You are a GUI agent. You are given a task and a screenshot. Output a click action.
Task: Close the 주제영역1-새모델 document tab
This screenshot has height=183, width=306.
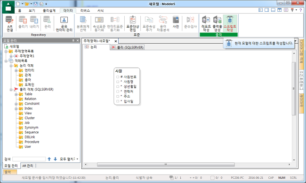115,41
